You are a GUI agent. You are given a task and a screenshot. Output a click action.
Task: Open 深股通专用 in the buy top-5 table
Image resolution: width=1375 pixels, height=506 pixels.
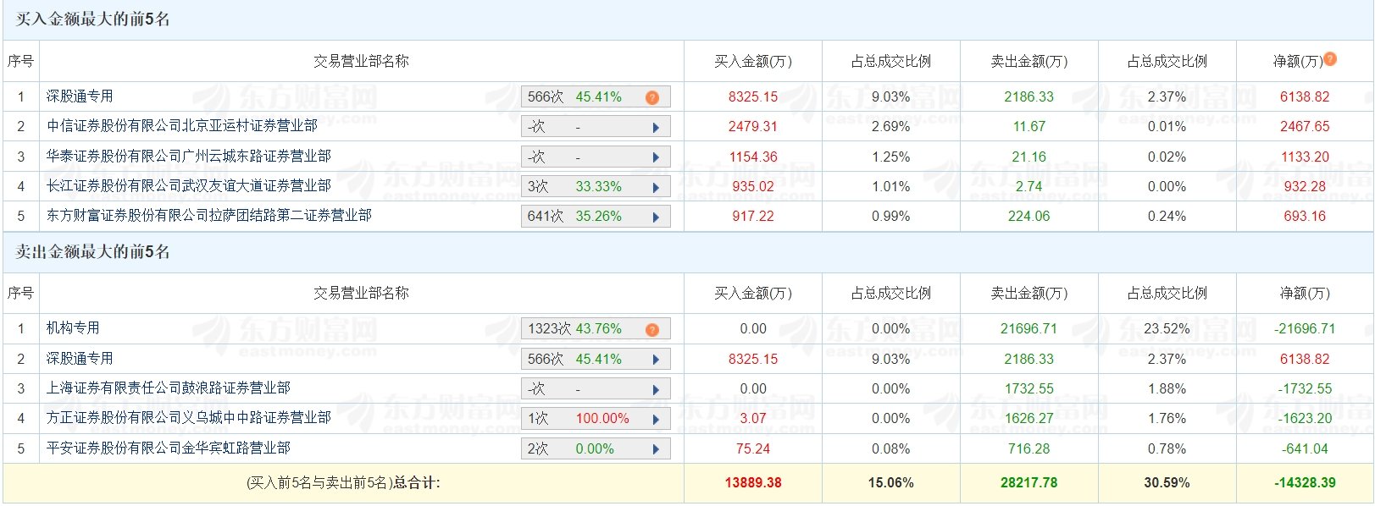(80, 96)
